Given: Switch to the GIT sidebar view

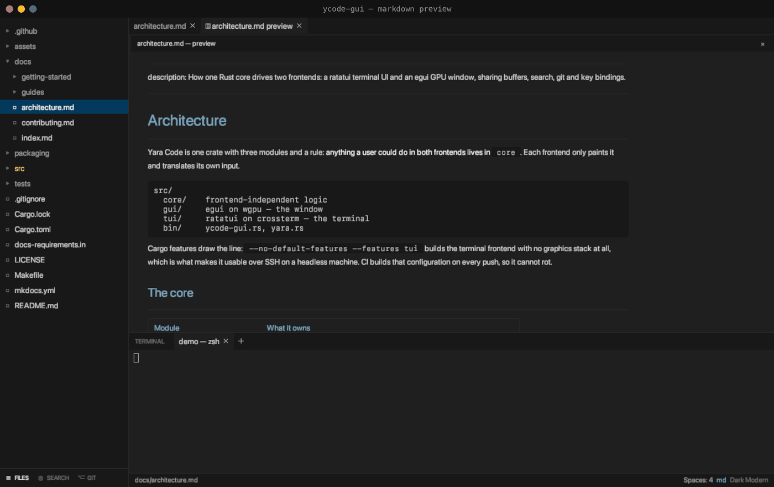Looking at the screenshot, I should click(x=87, y=478).
